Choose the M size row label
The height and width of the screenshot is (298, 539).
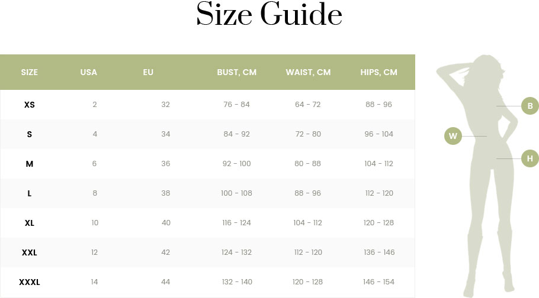click(x=29, y=164)
